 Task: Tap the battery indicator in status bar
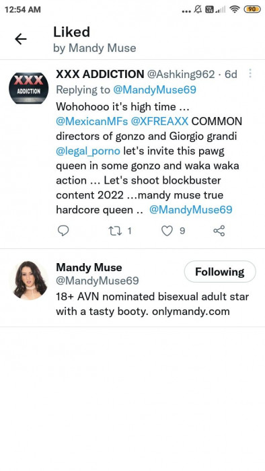[252, 9]
